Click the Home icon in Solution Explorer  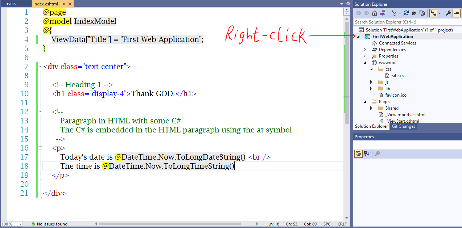coord(375,13)
